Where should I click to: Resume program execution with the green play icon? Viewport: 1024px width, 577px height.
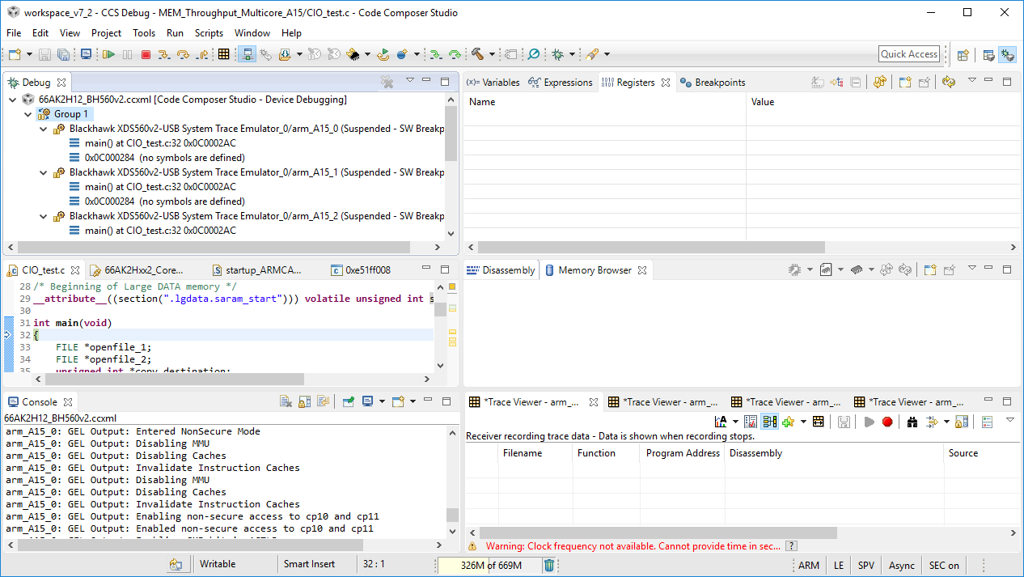tap(108, 54)
